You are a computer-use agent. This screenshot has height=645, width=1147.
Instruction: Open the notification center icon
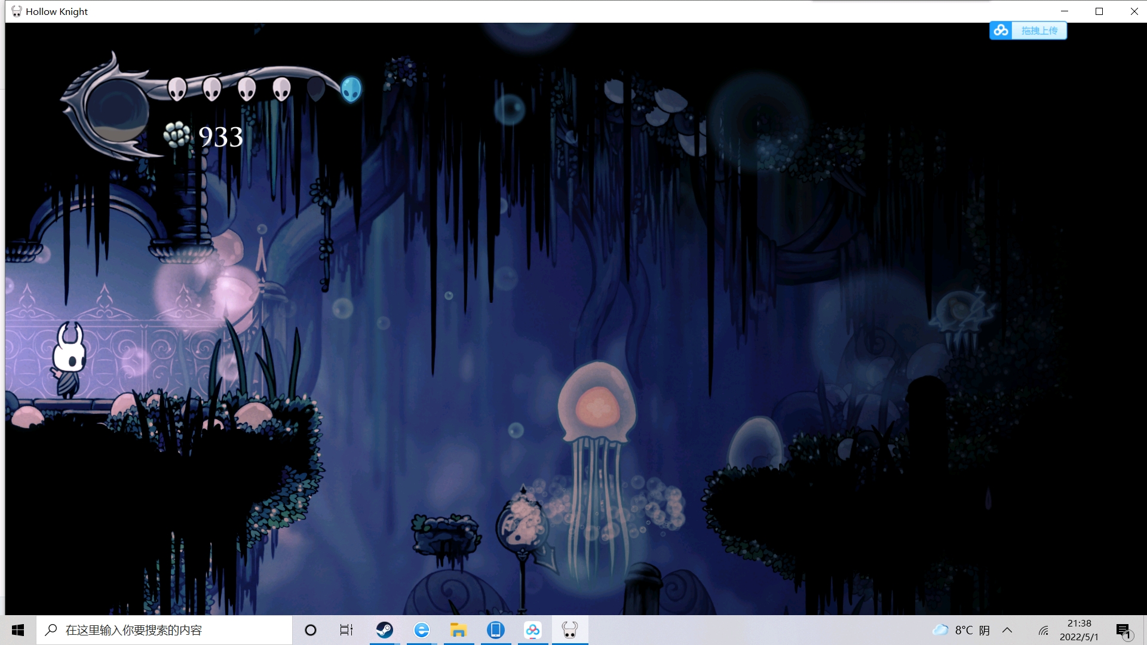click(x=1124, y=631)
